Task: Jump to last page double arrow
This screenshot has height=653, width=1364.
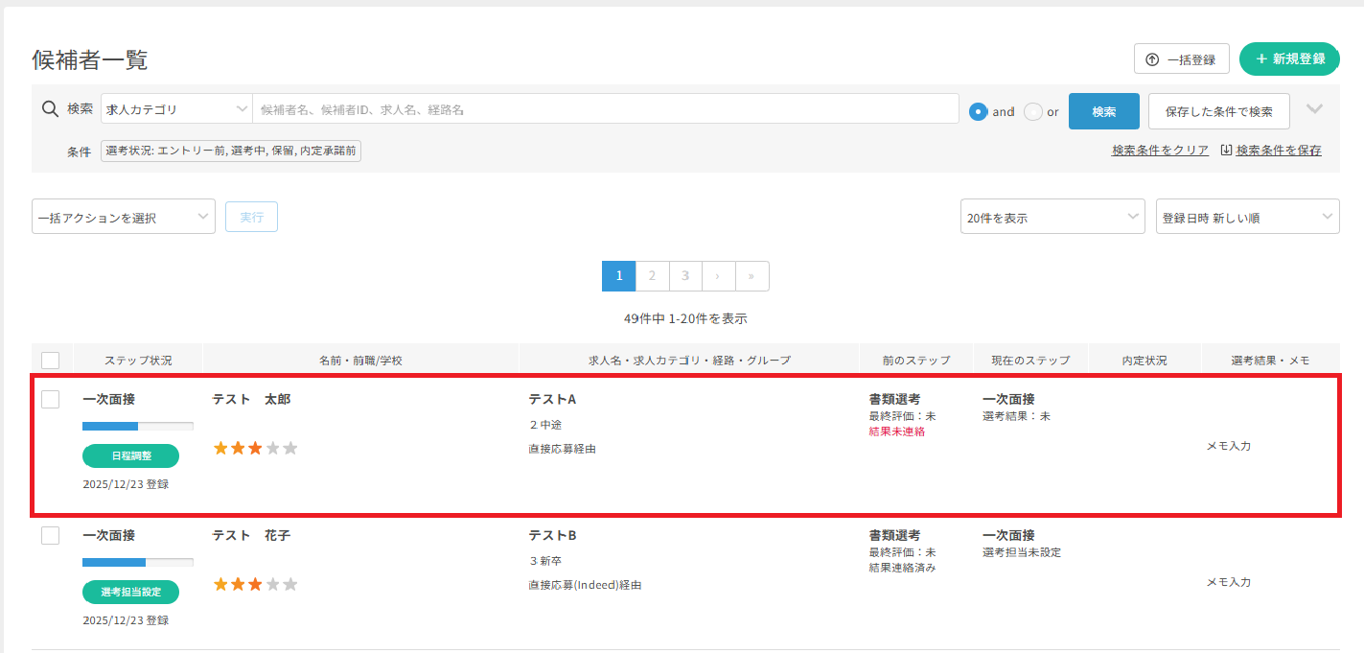Action: [751, 276]
